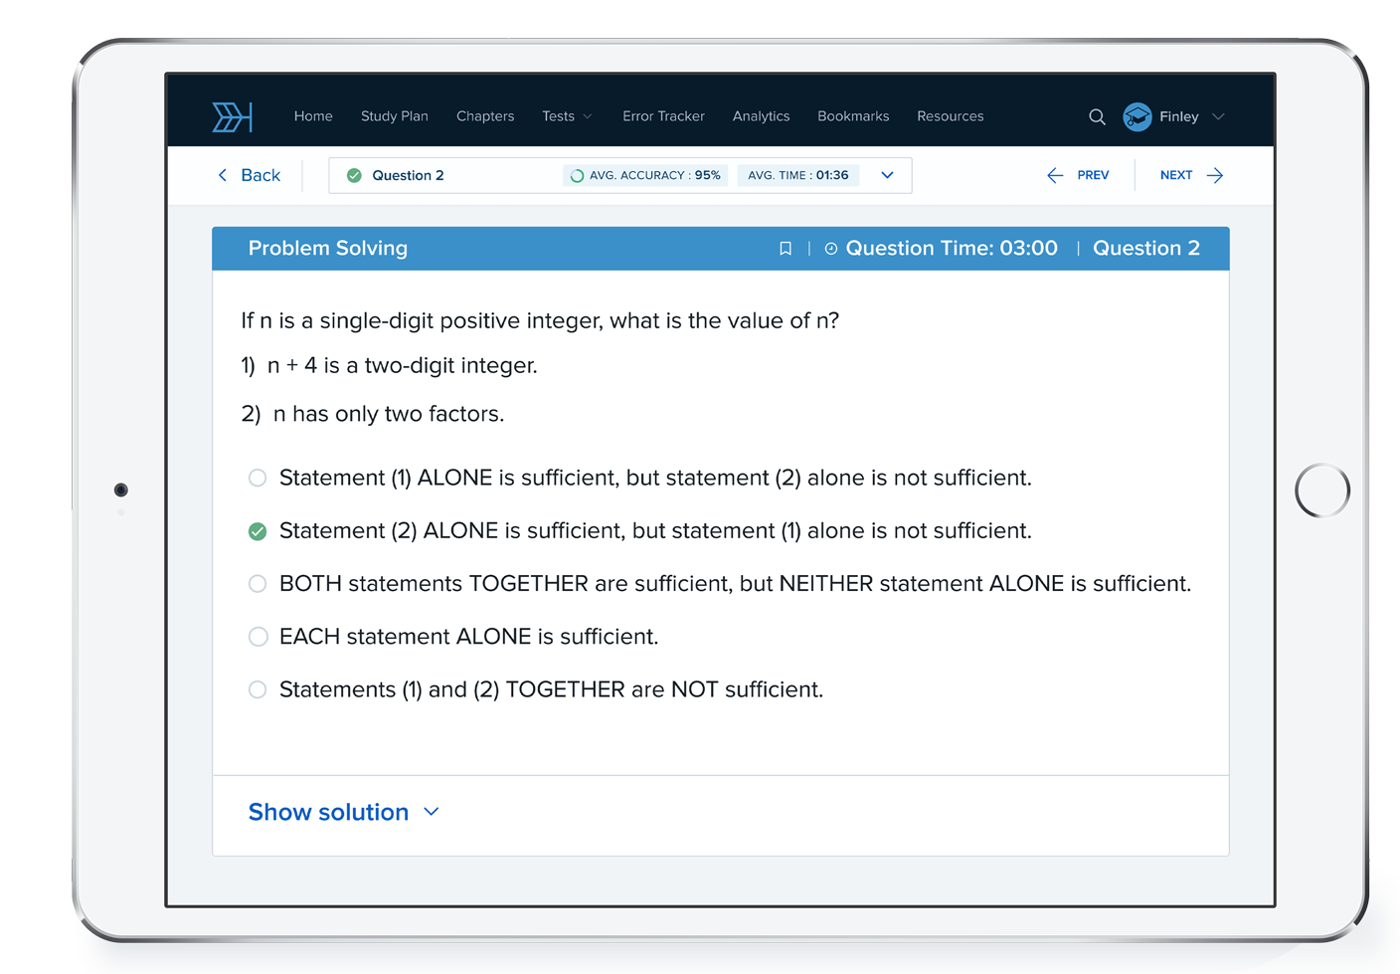Select 'EACH statement ALONE is sufficient'
The image size is (1400, 974).
pos(258,637)
